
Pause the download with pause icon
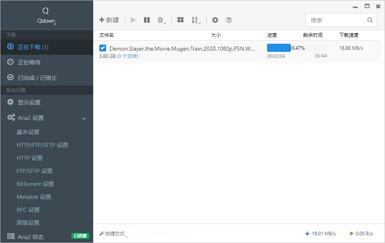pos(147,20)
